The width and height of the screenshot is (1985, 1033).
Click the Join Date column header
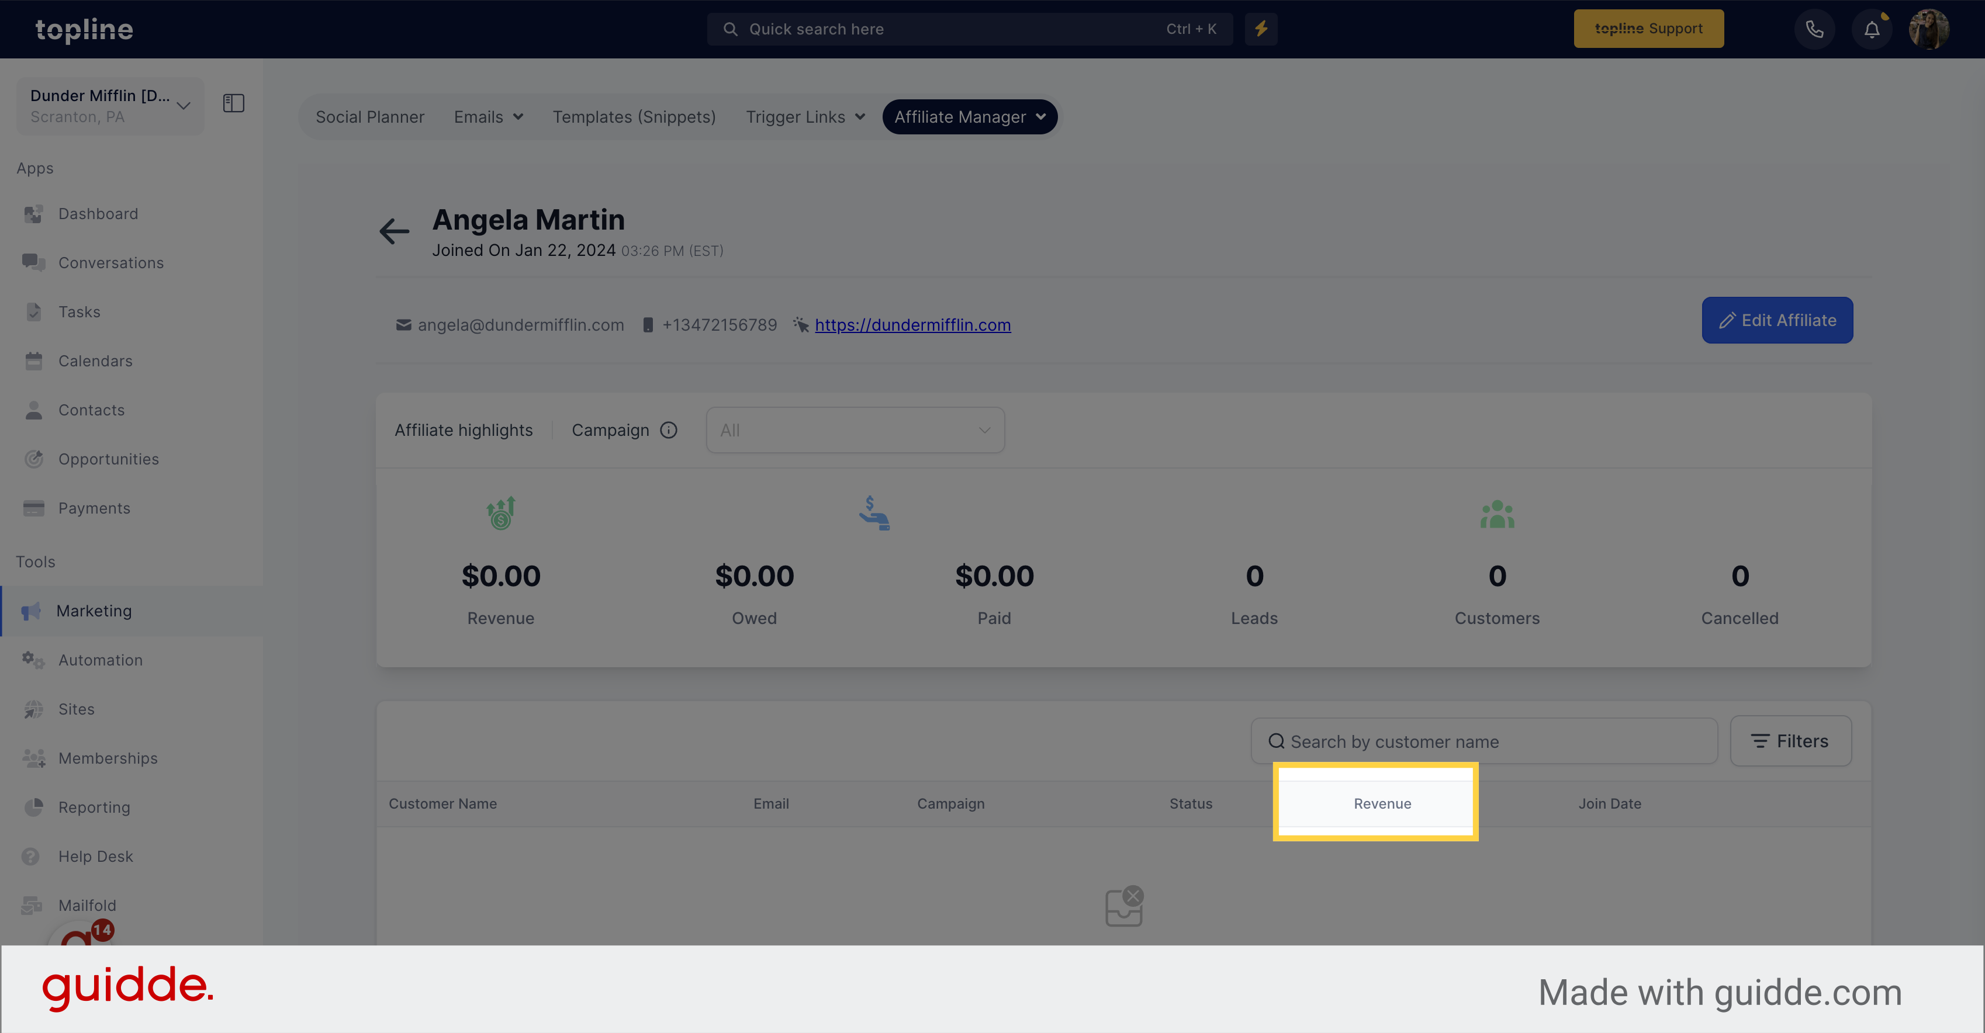click(x=1609, y=803)
